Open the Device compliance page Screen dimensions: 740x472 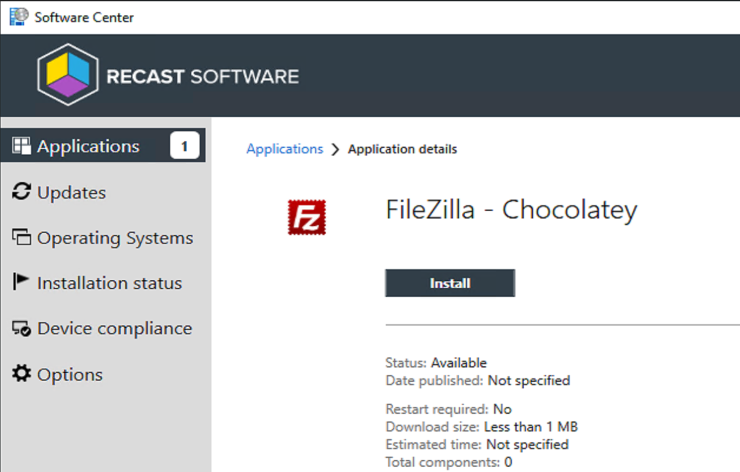click(x=115, y=328)
